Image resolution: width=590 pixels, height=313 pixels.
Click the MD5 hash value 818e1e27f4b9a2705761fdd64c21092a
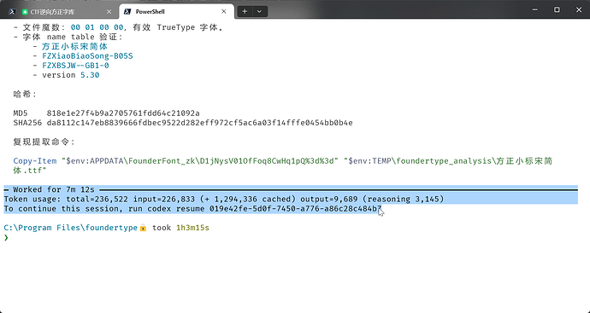coord(123,113)
